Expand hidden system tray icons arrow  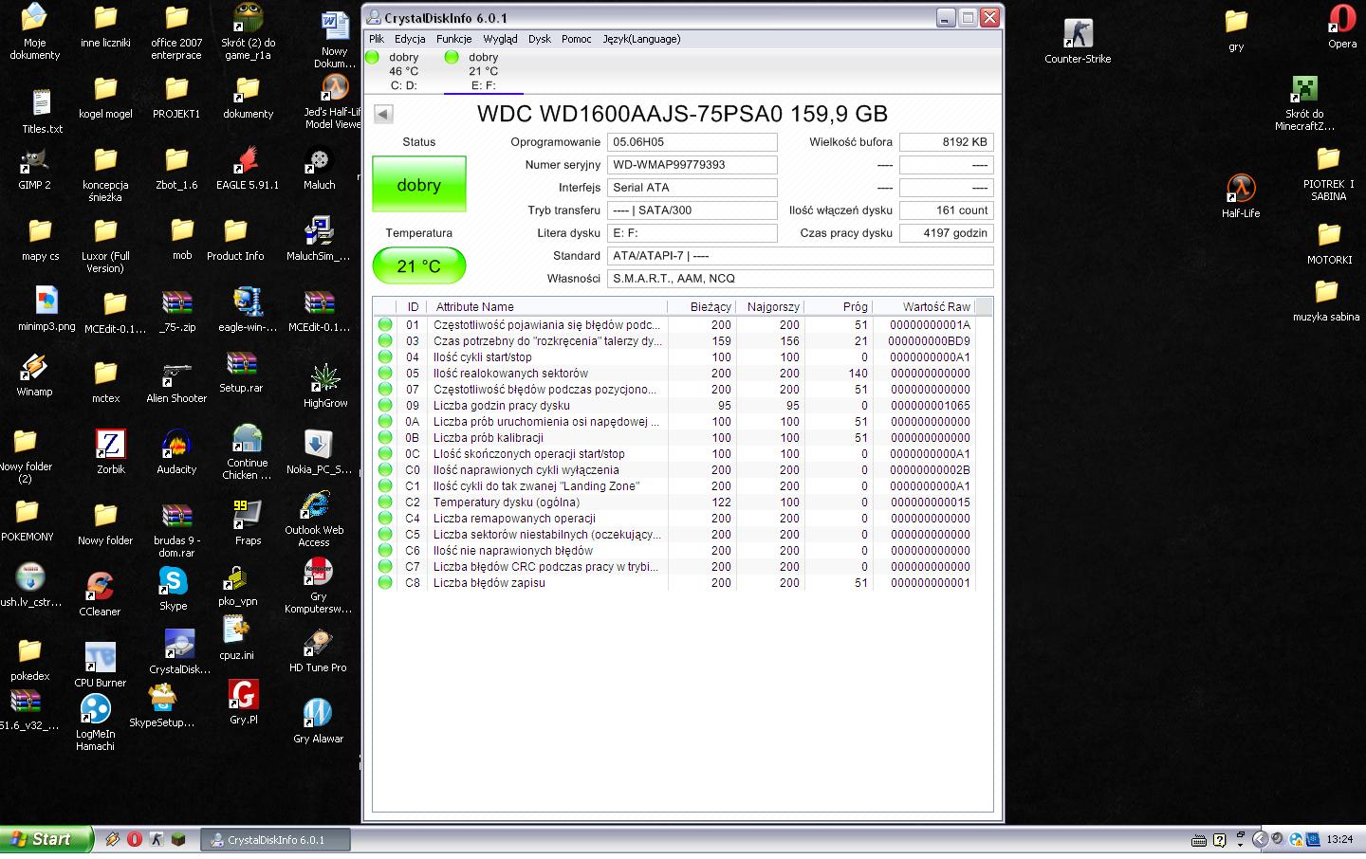point(1260,839)
